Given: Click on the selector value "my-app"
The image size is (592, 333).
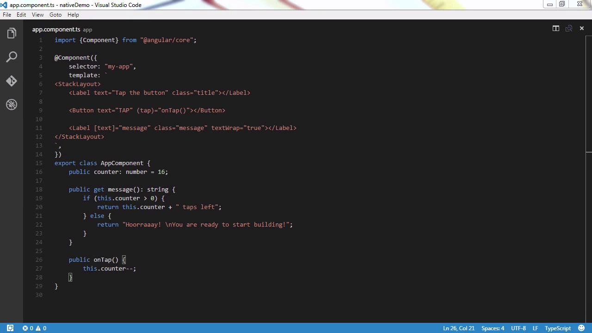Looking at the screenshot, I should click(119, 66).
